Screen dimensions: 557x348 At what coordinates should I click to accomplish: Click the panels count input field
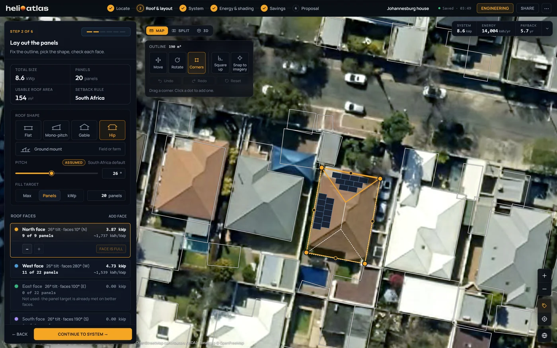[x=106, y=196]
